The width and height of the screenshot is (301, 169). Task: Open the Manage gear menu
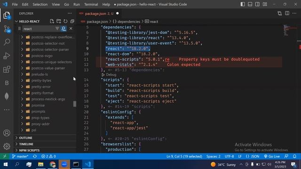click(7, 146)
